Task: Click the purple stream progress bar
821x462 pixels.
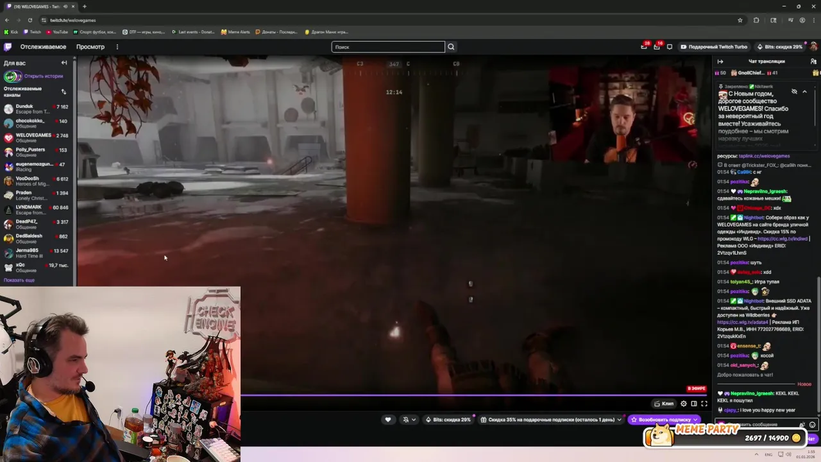Action: [475, 395]
